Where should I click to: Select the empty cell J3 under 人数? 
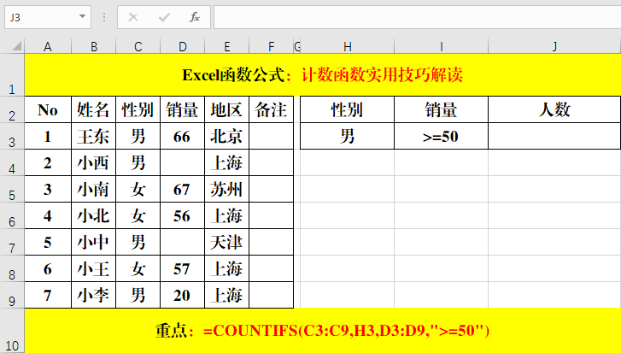point(554,136)
